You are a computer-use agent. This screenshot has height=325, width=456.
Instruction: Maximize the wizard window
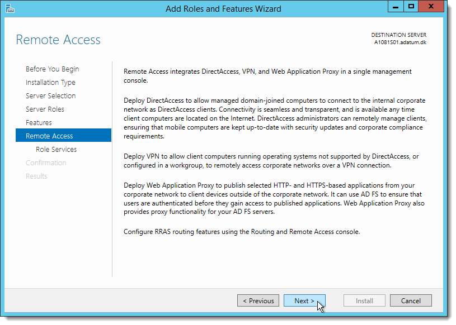(x=411, y=7)
